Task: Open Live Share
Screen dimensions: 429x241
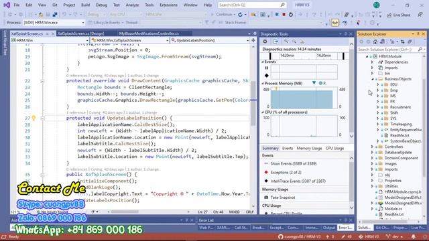Action: [398, 15]
